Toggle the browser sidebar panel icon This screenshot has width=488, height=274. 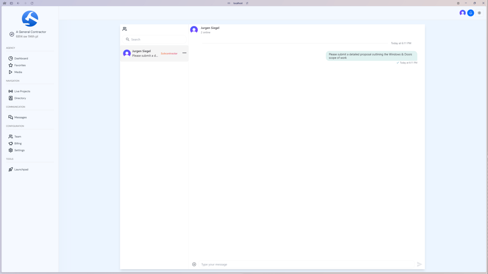pos(11,3)
